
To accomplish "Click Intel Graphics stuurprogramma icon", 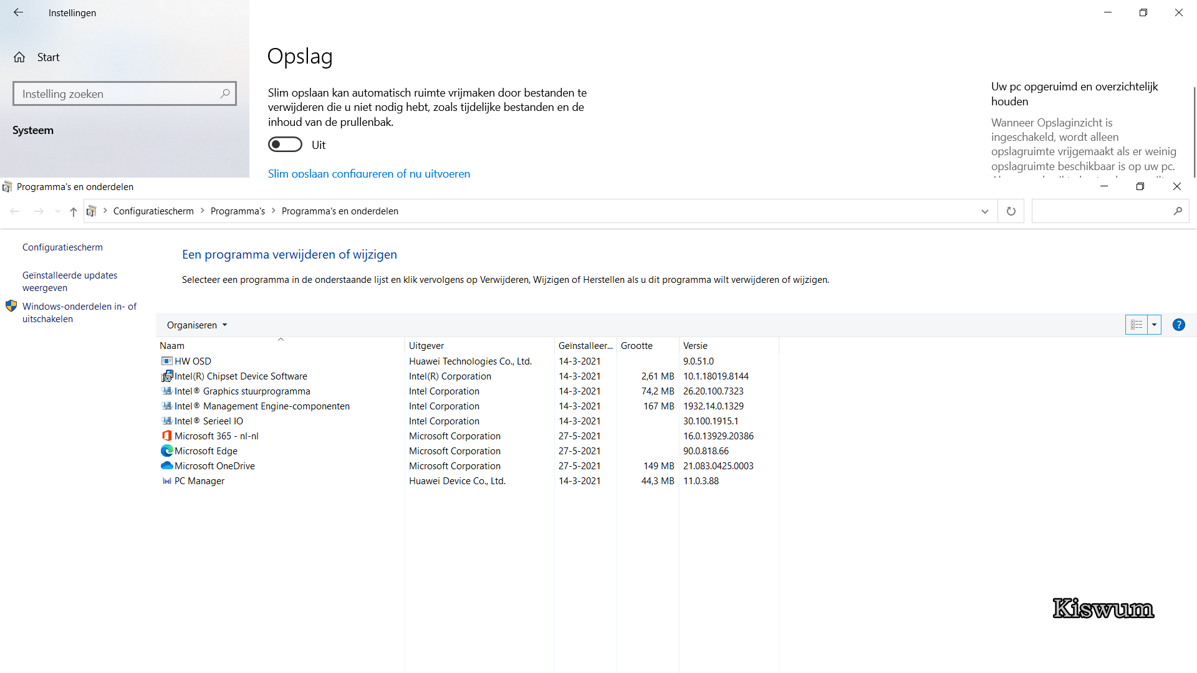I will tap(166, 391).
